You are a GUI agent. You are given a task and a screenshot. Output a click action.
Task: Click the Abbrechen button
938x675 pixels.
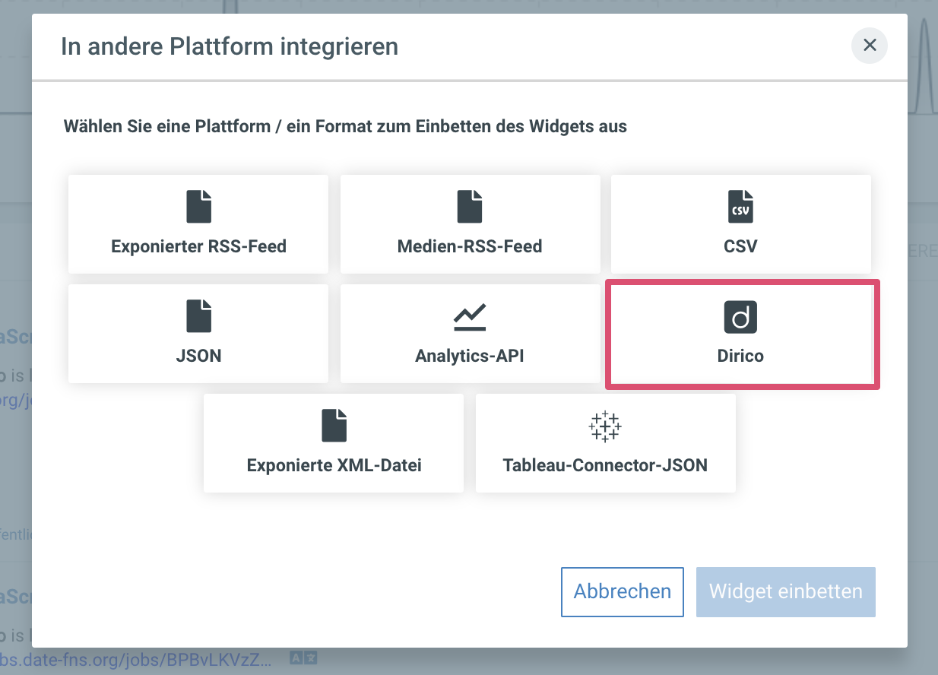(x=623, y=592)
